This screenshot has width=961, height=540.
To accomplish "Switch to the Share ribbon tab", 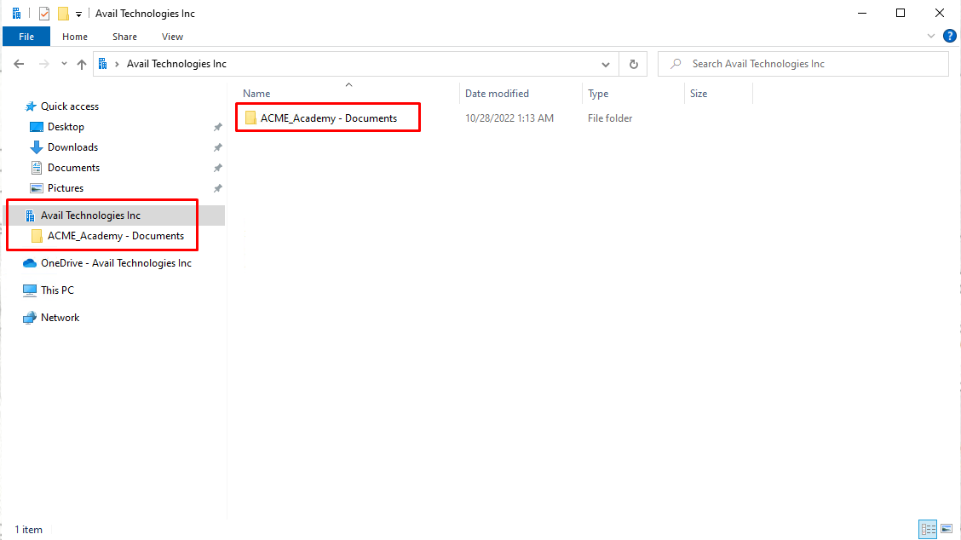I will [124, 37].
